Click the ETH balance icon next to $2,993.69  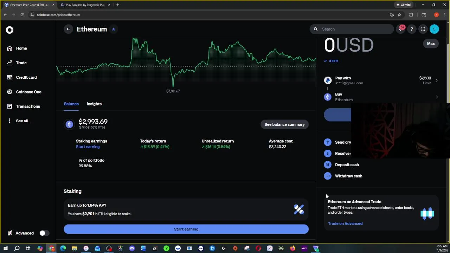click(69, 124)
